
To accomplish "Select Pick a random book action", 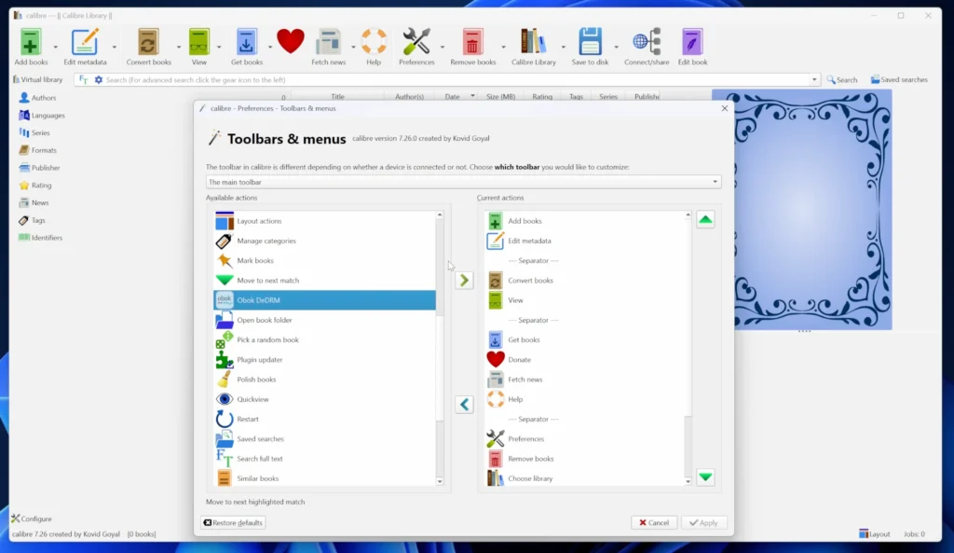I will [x=325, y=339].
